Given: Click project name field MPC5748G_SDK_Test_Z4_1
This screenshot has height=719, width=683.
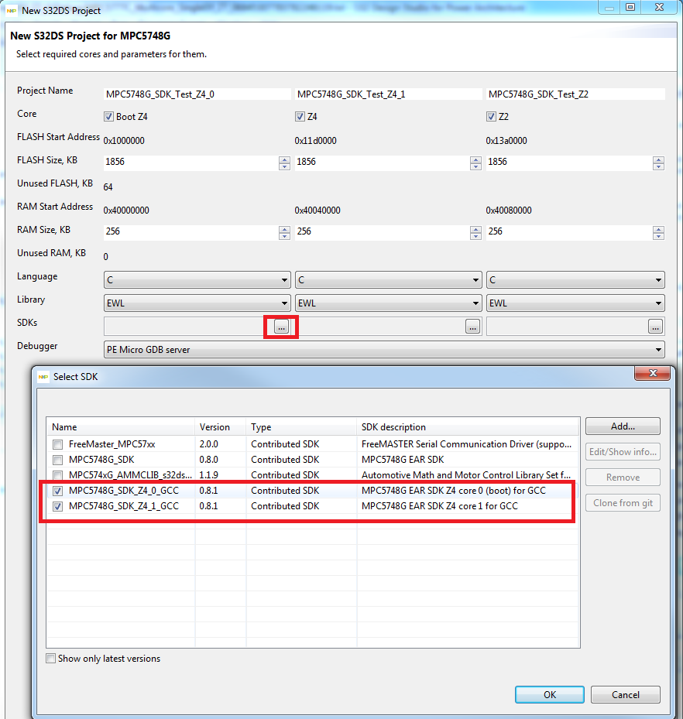Looking at the screenshot, I should tap(389, 94).
